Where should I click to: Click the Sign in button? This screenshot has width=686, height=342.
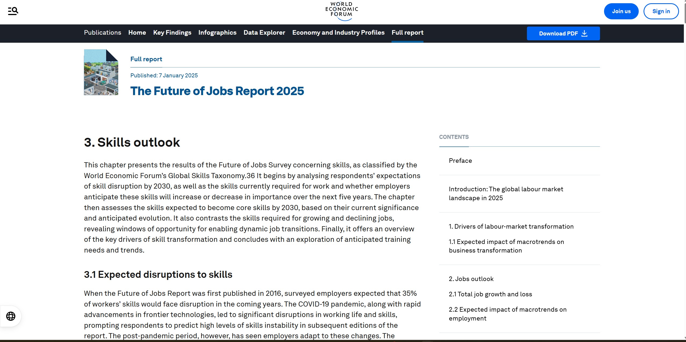click(x=661, y=11)
